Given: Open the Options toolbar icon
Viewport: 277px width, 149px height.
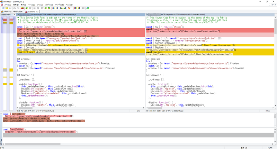Looking at the screenshot, I should pos(69,8).
